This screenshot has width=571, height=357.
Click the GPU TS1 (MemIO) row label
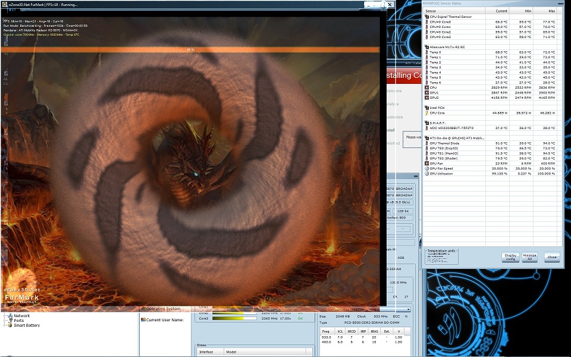click(x=444, y=154)
